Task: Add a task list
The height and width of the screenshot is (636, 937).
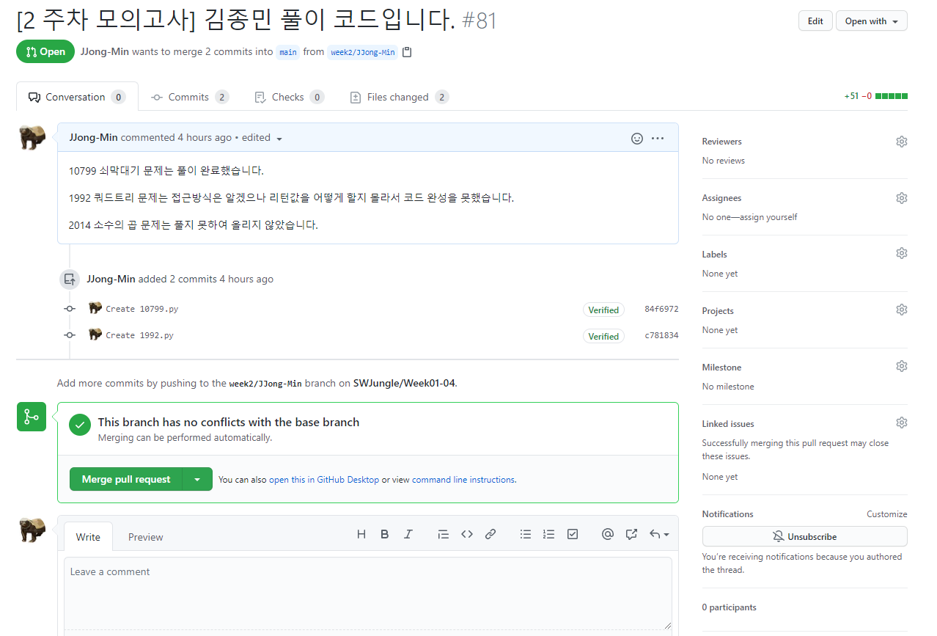Action: [x=573, y=534]
